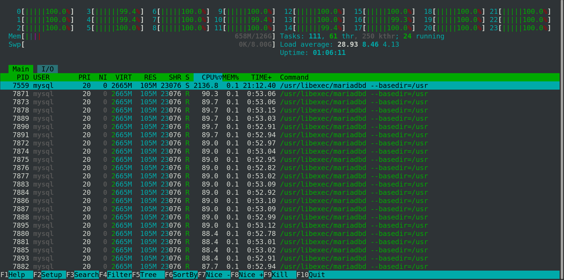
Task: Sort by VIRT column header
Action: [x=124, y=77]
